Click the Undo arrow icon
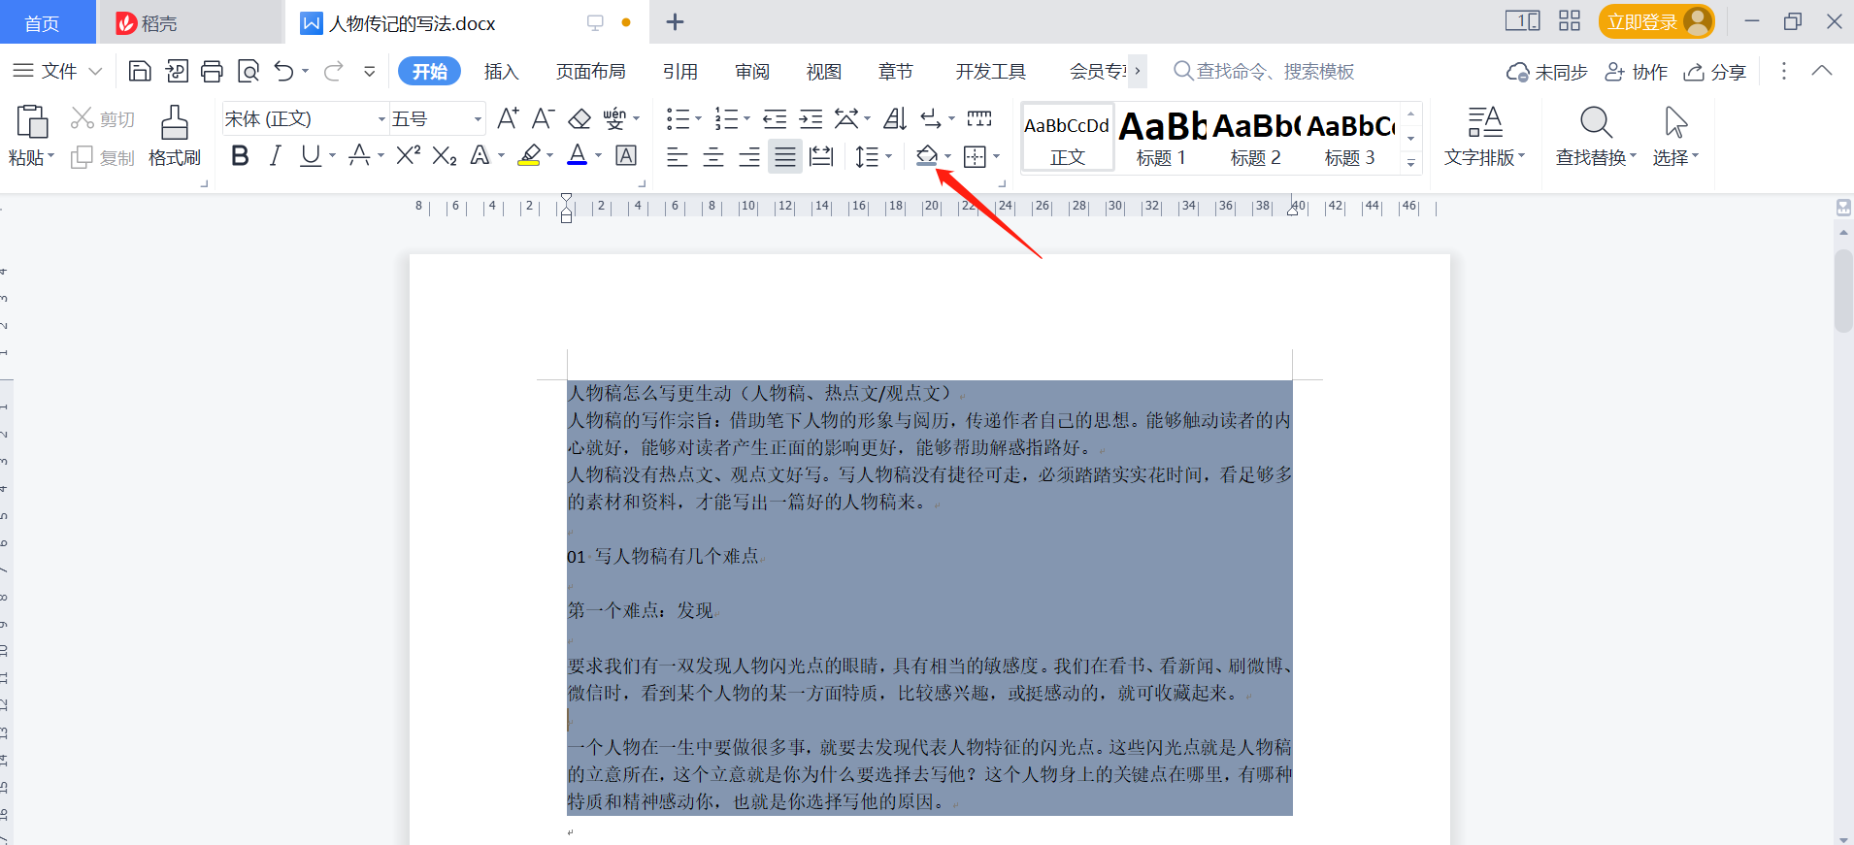Image resolution: width=1854 pixels, height=845 pixels. pyautogui.click(x=283, y=71)
